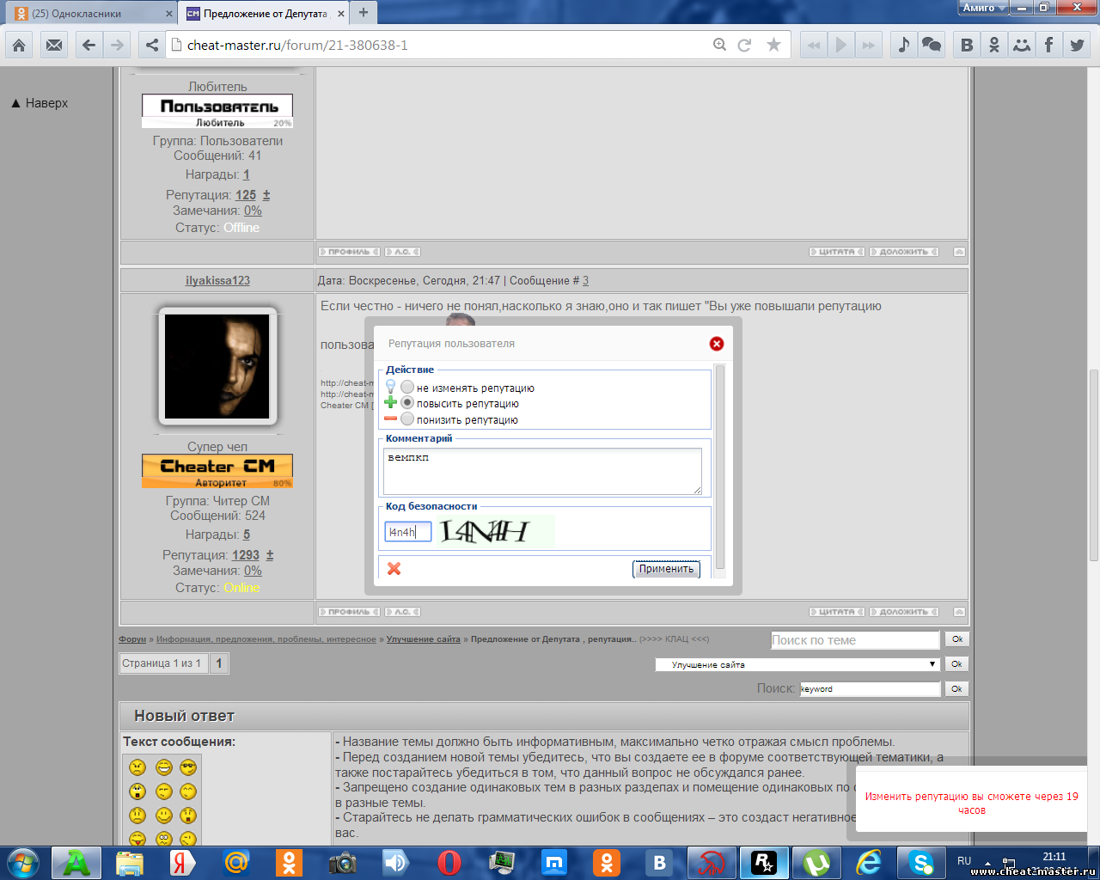Select 'понизить репутацию' radio button
Screen dimensions: 1100x880
(407, 419)
